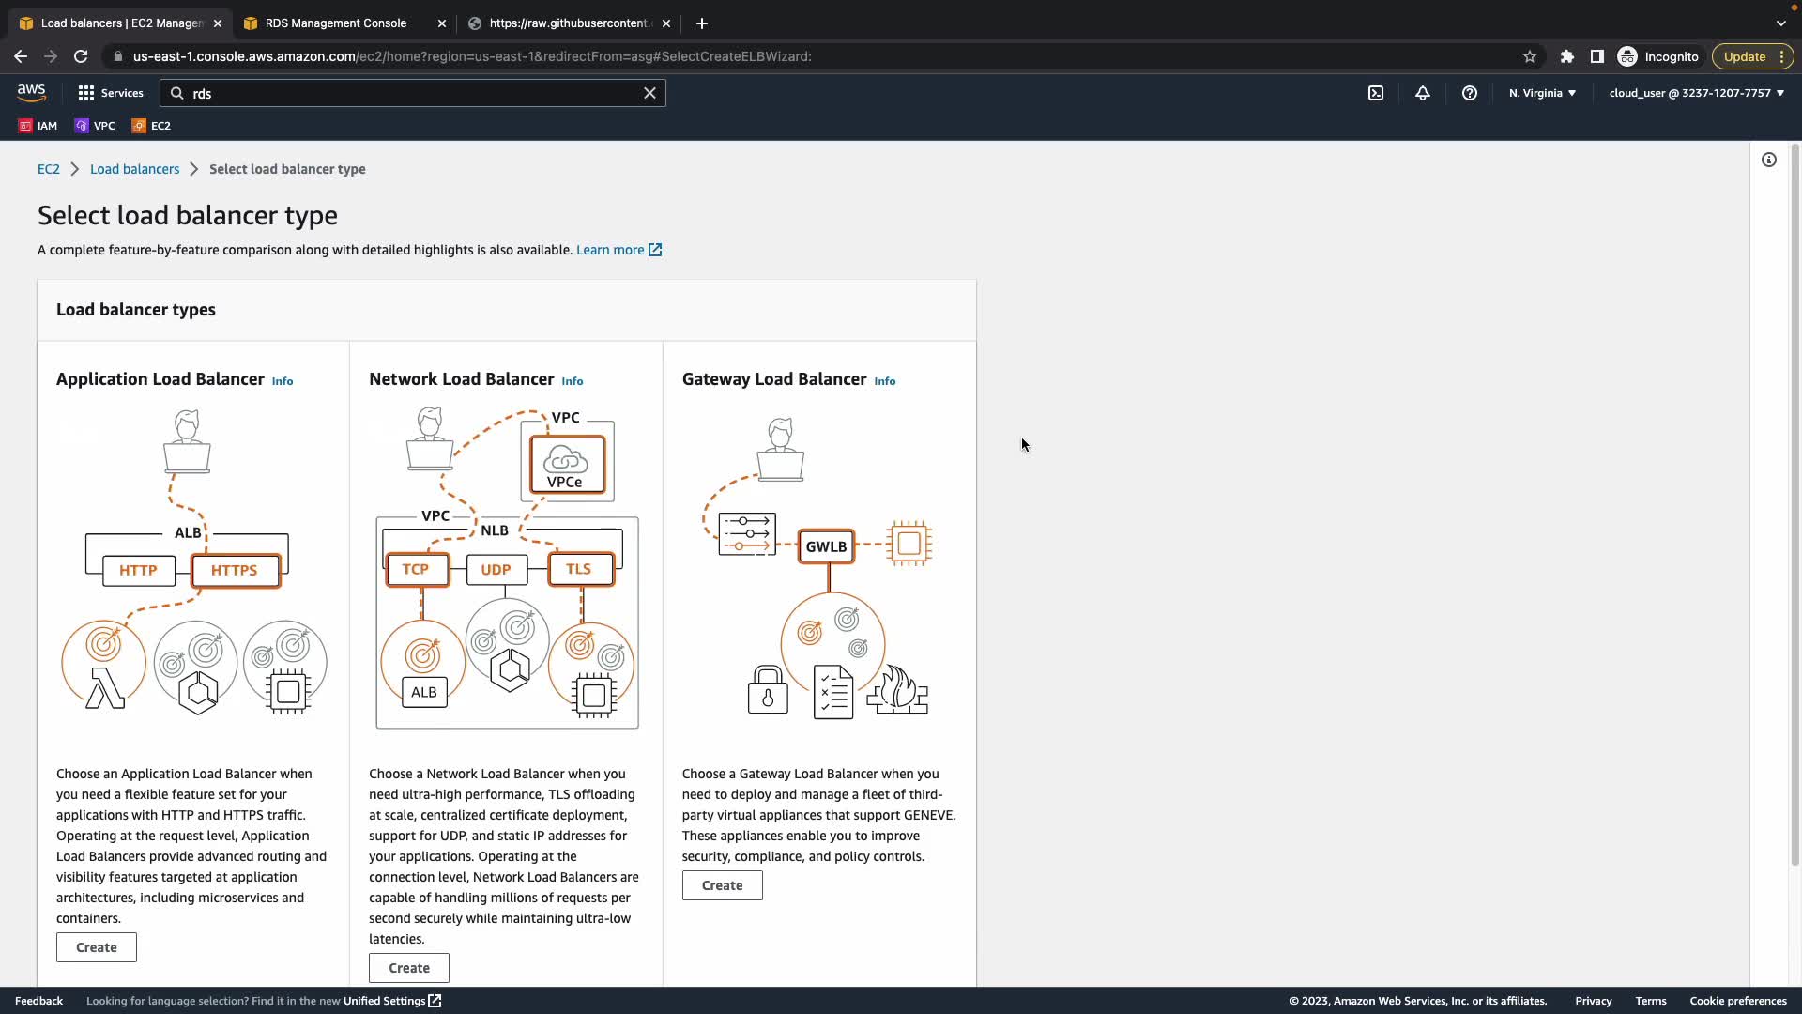Image resolution: width=1802 pixels, height=1014 pixels.
Task: Open browser extensions puzzle icon
Action: click(x=1567, y=56)
